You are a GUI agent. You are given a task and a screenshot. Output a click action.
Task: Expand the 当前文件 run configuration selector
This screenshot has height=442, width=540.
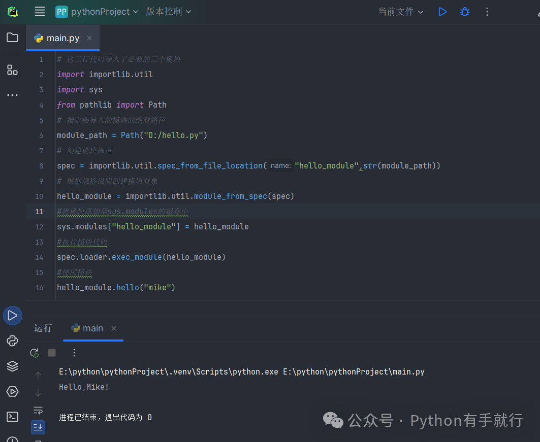[400, 12]
